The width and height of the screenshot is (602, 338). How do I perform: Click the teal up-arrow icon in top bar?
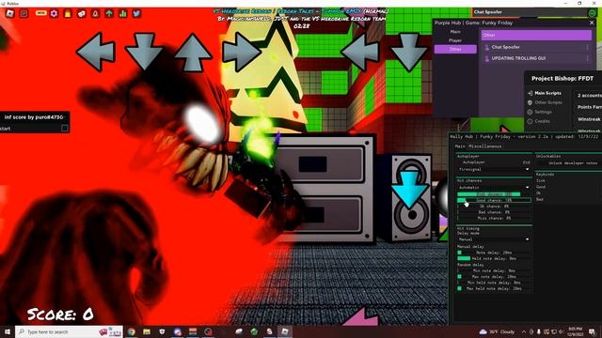(x=109, y=14)
